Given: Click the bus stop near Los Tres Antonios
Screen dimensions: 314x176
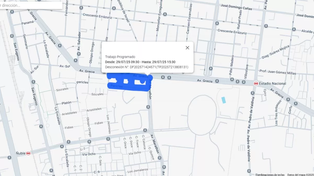Looking at the screenshot, I should (x=288, y=99).
